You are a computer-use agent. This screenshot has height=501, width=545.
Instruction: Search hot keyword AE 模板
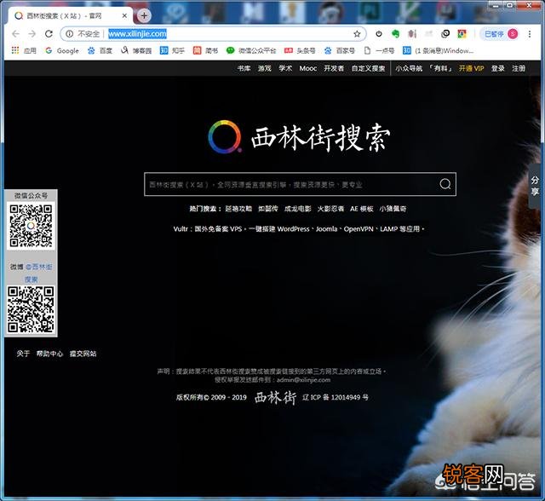click(361, 209)
